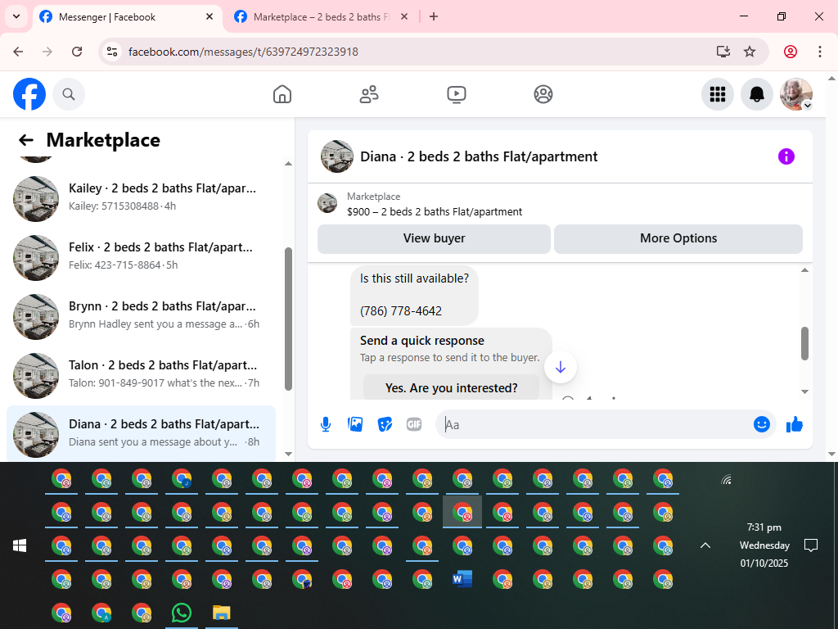Image resolution: width=838 pixels, height=629 pixels.
Task: Open Talon conversation in list
Action: 141,375
